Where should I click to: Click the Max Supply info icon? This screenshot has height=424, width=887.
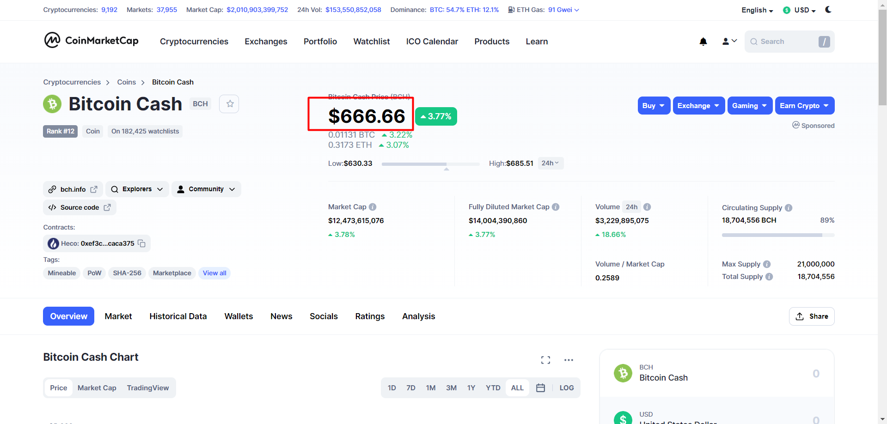pyautogui.click(x=767, y=264)
